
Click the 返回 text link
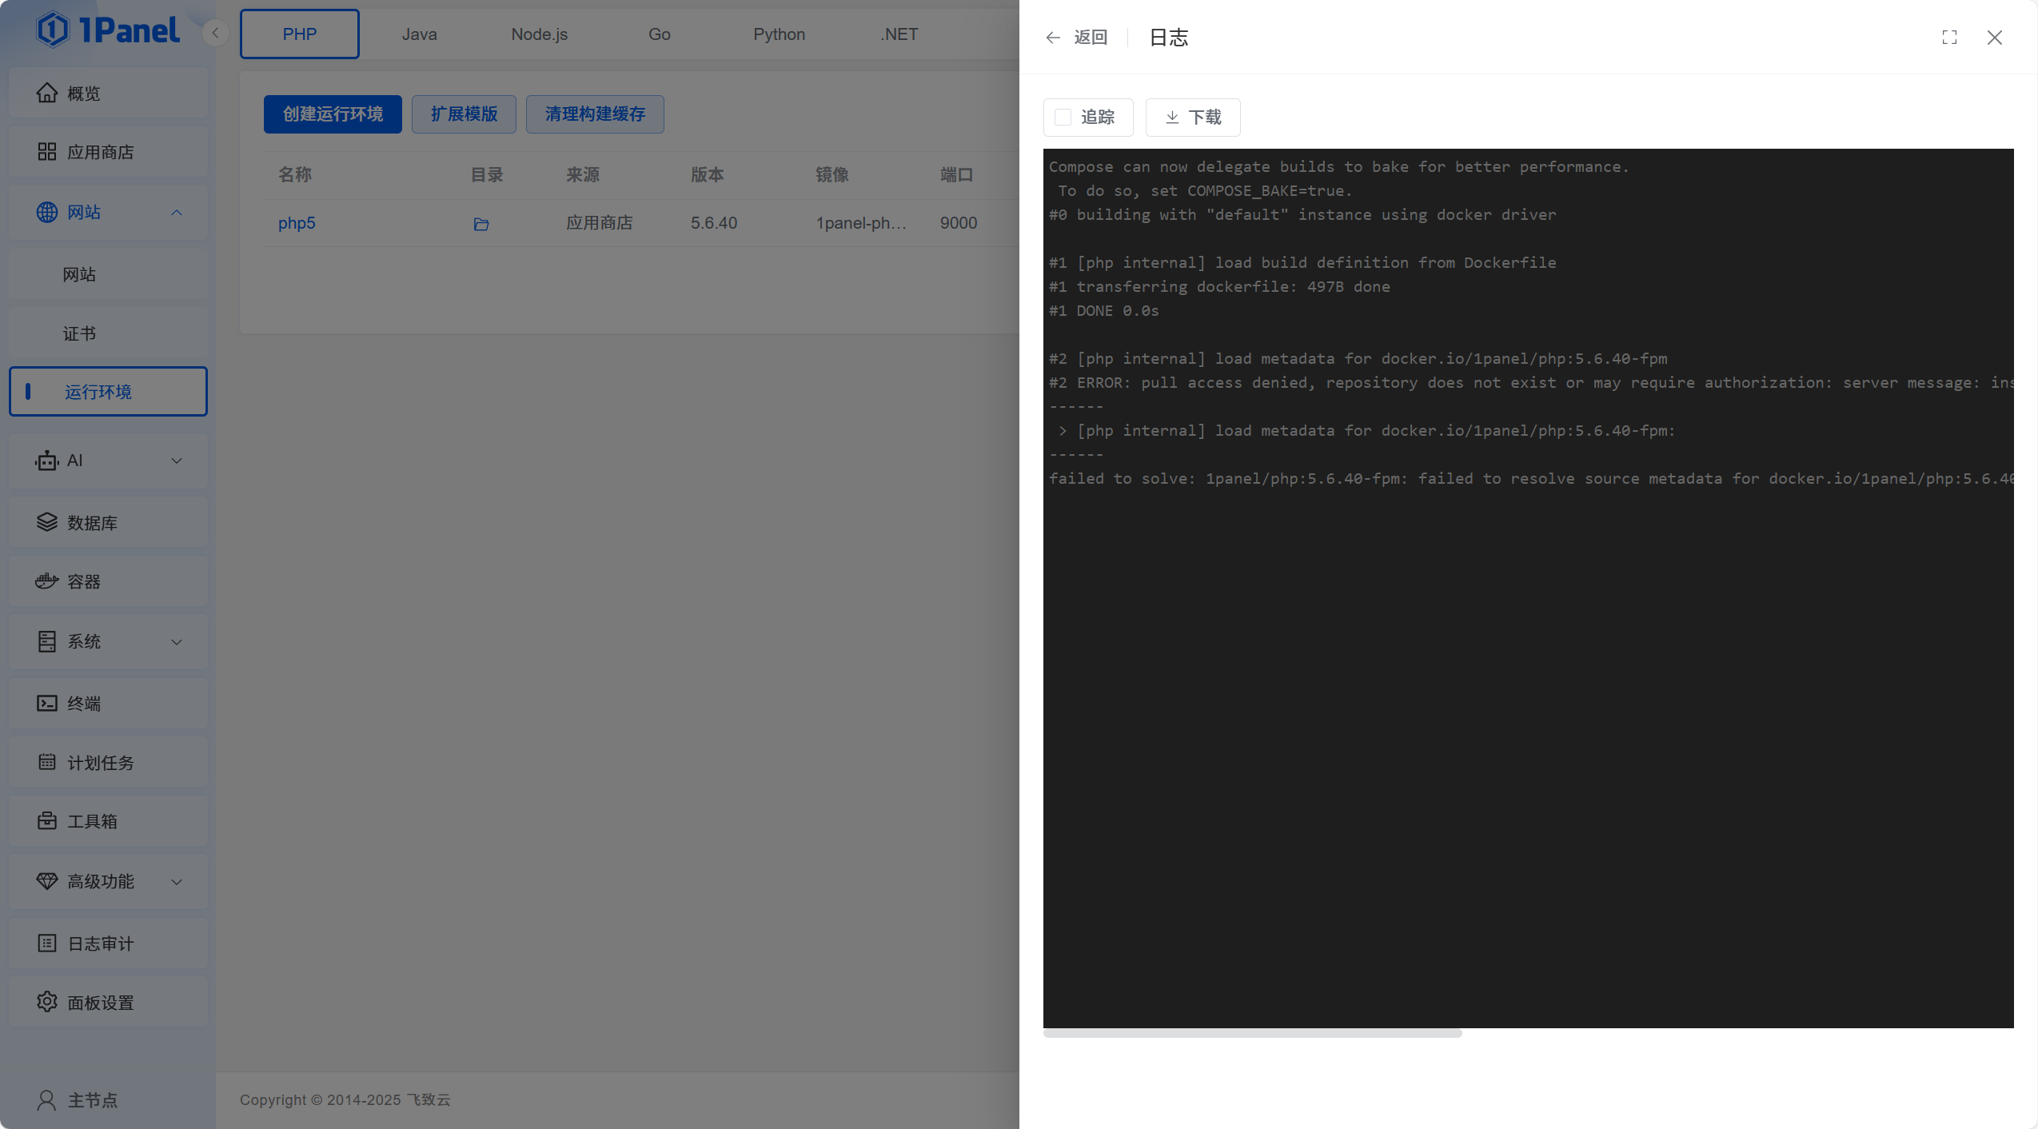coord(1091,38)
